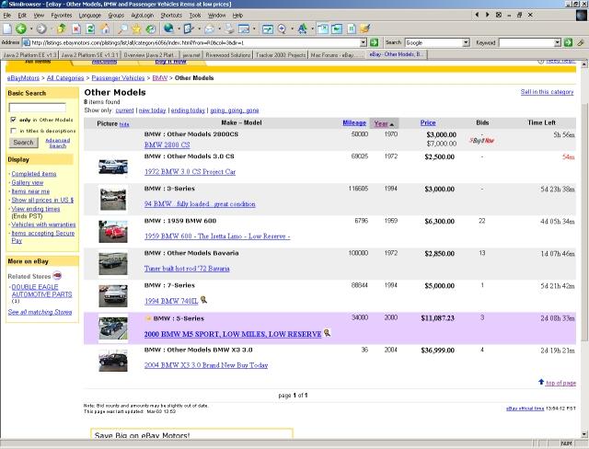589x449 pixels.
Task: Open dropdown arrow beside font size icon
Action: (x=312, y=29)
